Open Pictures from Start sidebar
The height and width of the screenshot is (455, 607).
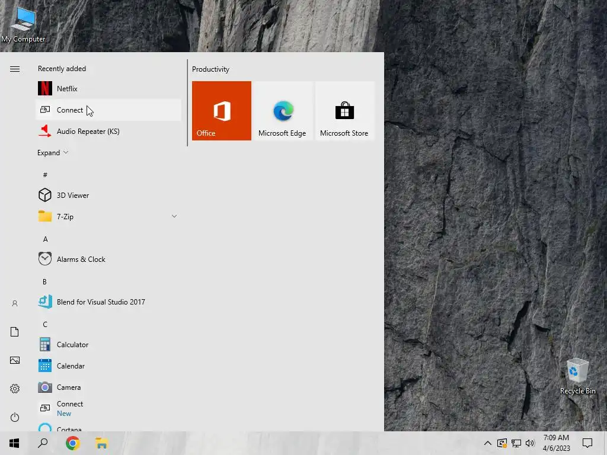(x=15, y=360)
